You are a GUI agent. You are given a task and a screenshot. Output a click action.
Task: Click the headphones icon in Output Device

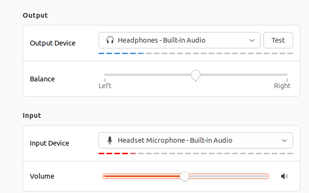click(x=110, y=40)
